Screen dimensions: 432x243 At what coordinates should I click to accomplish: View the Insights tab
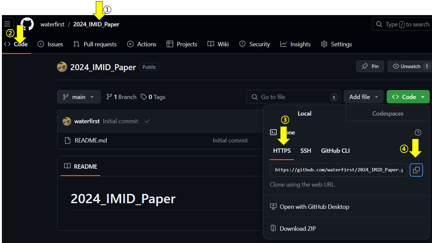[x=295, y=44]
